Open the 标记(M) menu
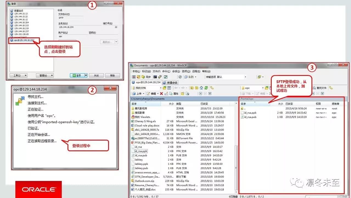Viewport: 351px width, 198px height. [146, 71]
